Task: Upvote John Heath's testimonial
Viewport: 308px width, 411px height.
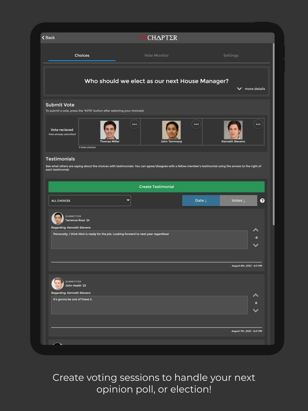Action: [256, 295]
